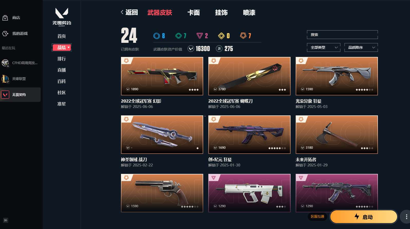410x229 pixels.
Task: Open 我的游戏 gamepad icon
Action: point(5,34)
